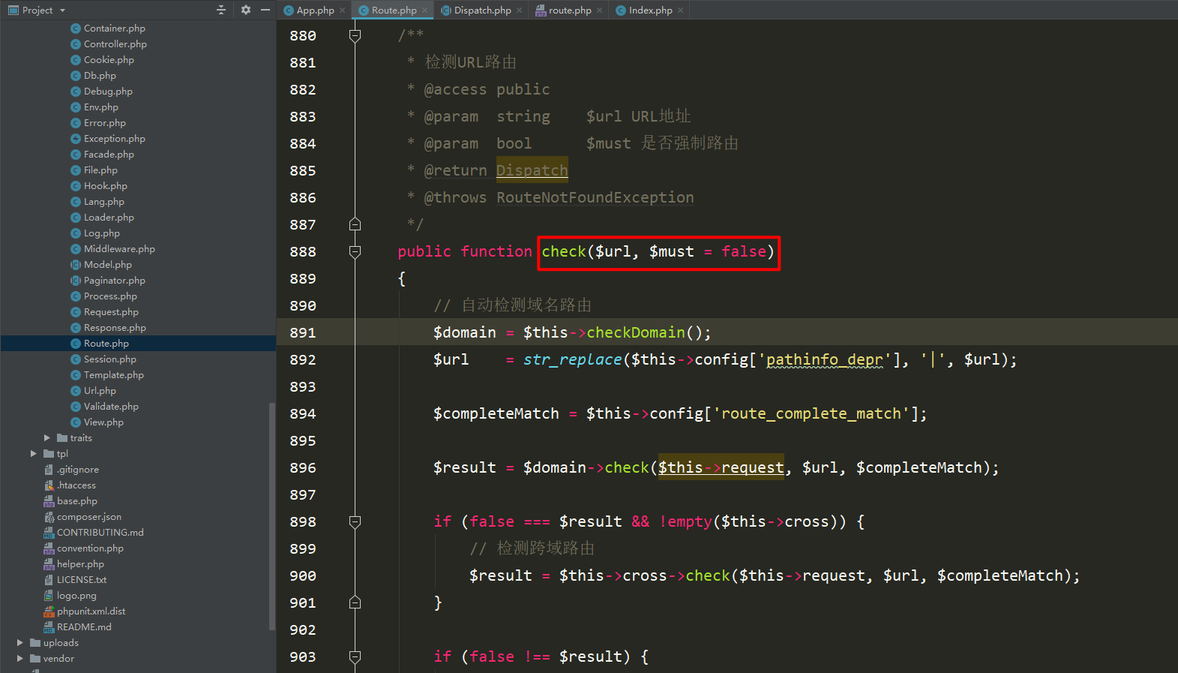Open Cookie.php file
The height and width of the screenshot is (673, 1178).
click(109, 60)
